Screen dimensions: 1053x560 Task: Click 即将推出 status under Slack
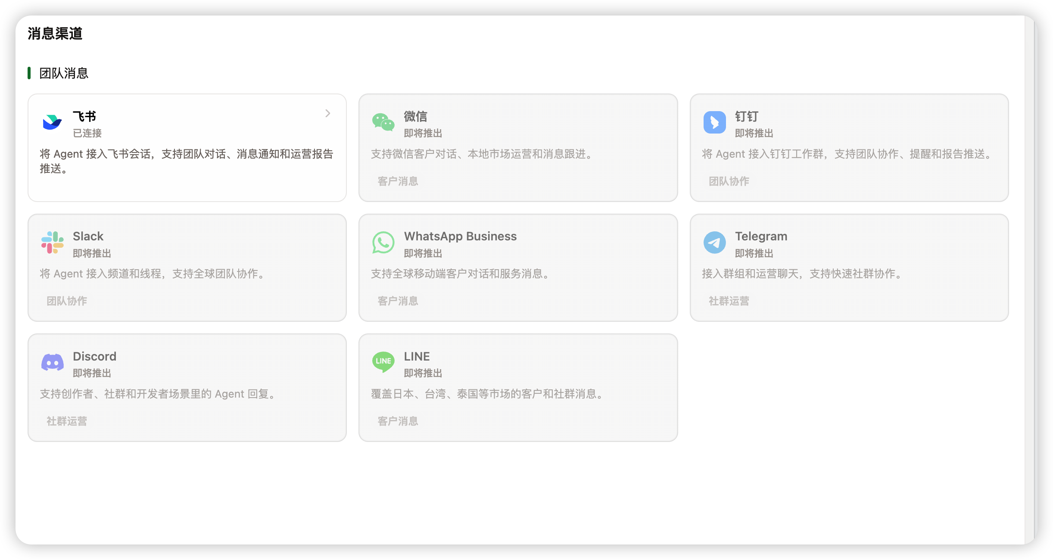(92, 253)
